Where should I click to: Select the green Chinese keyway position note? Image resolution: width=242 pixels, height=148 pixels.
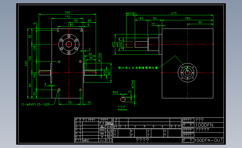click(x=138, y=68)
